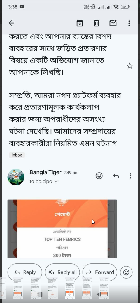Archive this email
Screen dimensions: 140x303
[x=80, y=23]
